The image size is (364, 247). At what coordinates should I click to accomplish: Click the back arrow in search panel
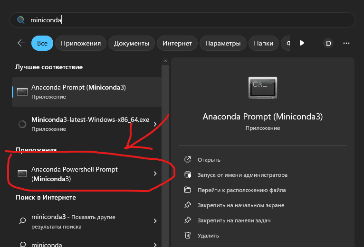[x=21, y=43]
